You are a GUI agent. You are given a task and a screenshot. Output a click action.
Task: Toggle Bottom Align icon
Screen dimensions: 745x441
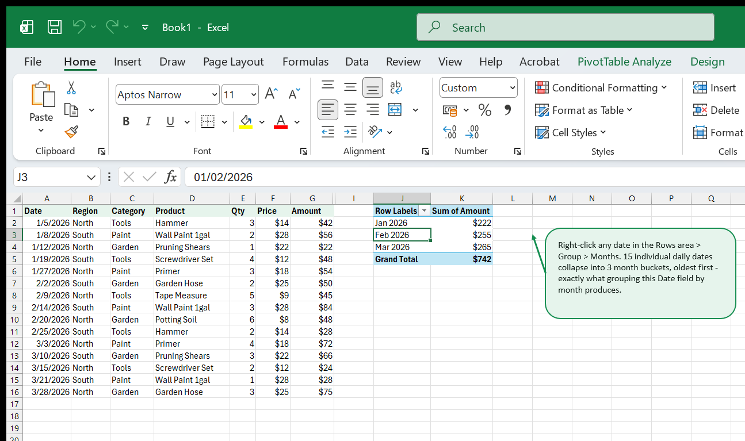click(x=373, y=87)
